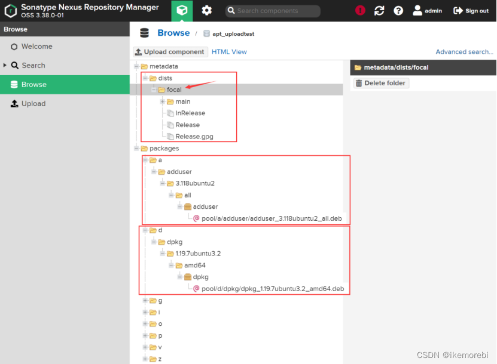Expand the Search sidebar arrow
Image resolution: width=497 pixels, height=364 pixels.
[5, 66]
